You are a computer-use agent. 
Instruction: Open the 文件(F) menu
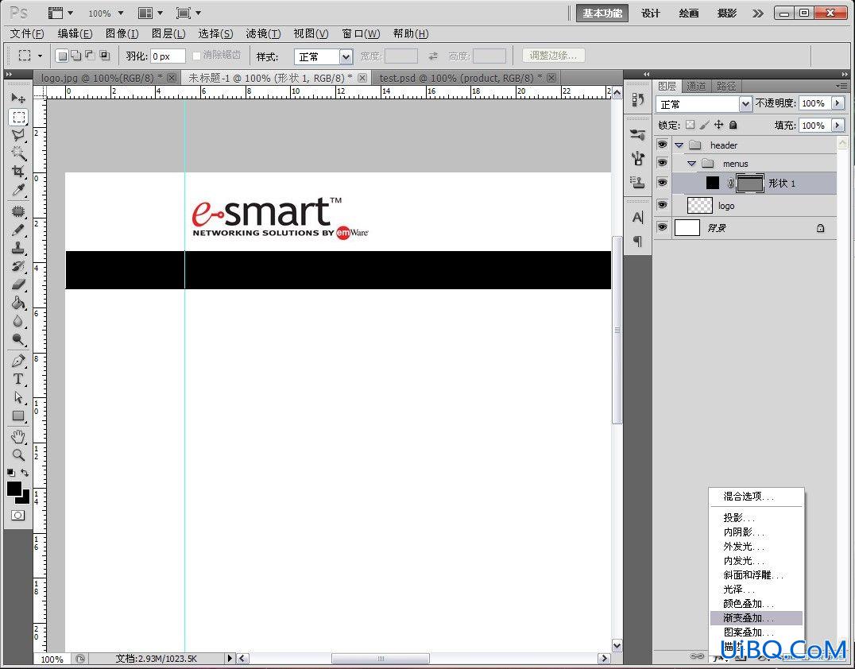[x=27, y=34]
